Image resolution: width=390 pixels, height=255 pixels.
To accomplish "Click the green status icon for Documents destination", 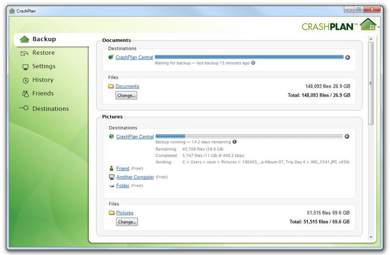I will [x=111, y=57].
